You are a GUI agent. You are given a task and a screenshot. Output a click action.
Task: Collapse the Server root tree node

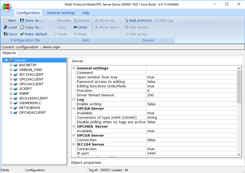[x=6, y=60]
